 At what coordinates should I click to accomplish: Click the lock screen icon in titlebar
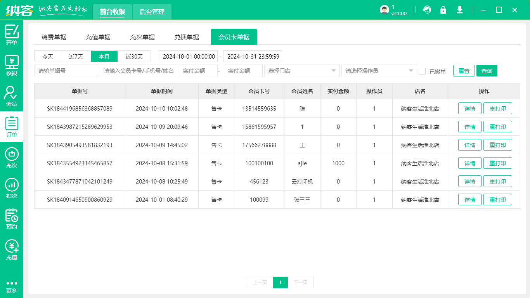(443, 10)
